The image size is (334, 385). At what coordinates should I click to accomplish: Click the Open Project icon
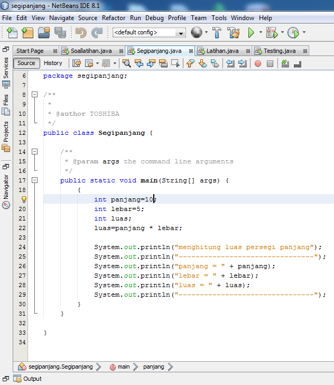[43, 32]
